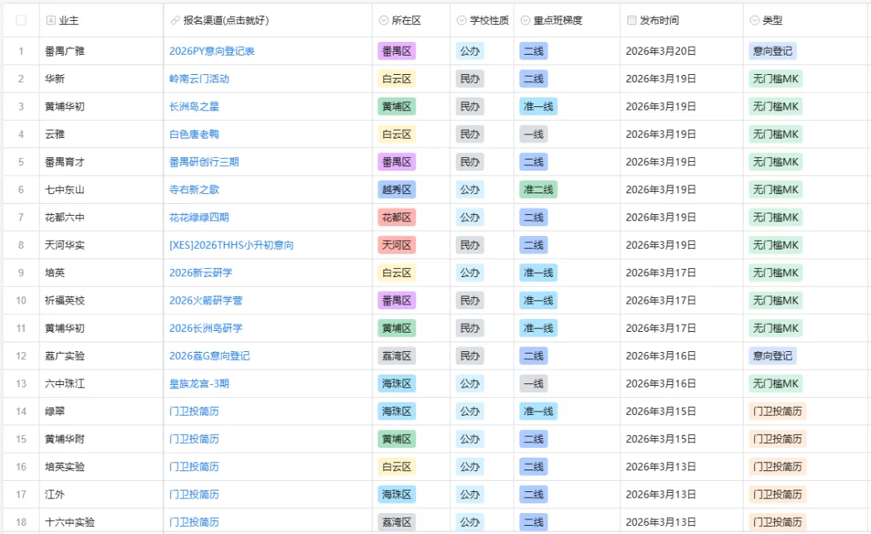Click the purple 番禺区 tag in row 1

396,51
